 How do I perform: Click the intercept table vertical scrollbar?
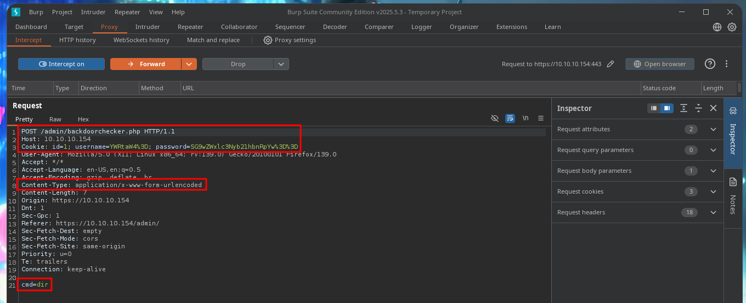point(739,88)
